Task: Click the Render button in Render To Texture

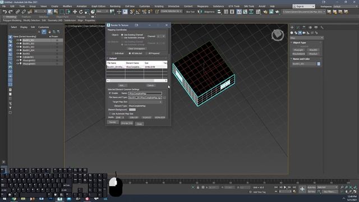Action: coord(112,122)
